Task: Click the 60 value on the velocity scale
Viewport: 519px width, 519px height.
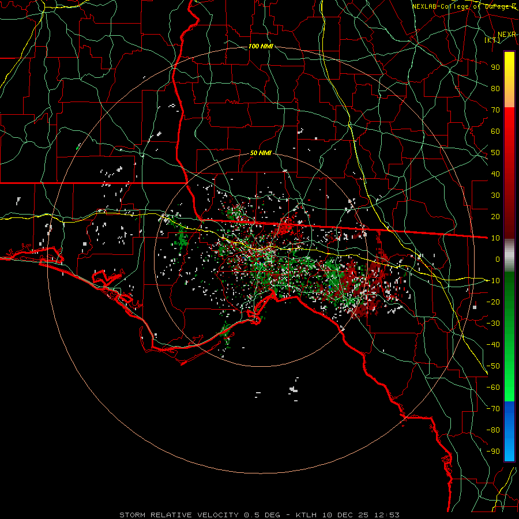Action: coord(495,131)
